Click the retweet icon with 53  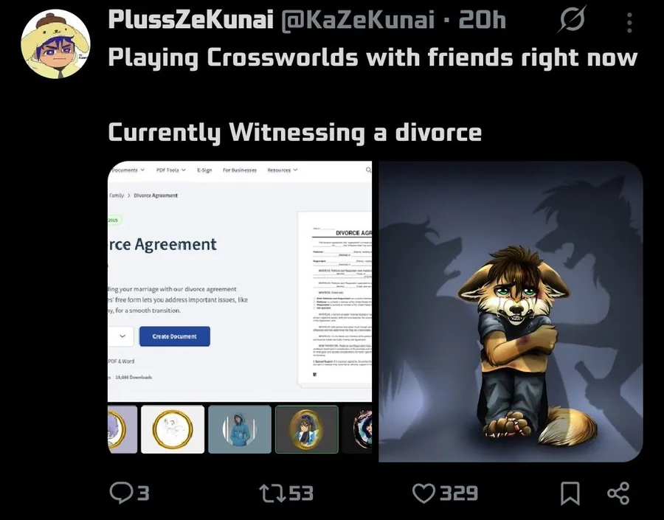click(x=273, y=493)
